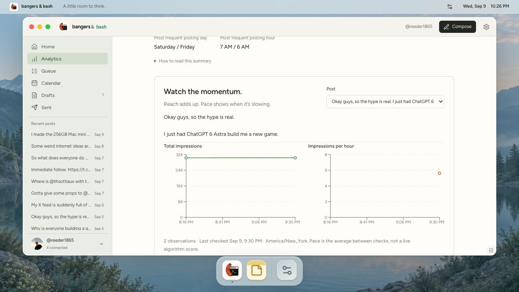Expand the @reeder1865 account chevron
Image resolution: width=519 pixels, height=292 pixels.
pyautogui.click(x=101, y=244)
